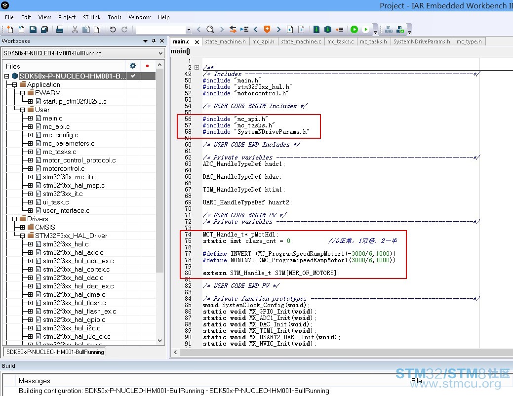Viewport: 513px width, 396px height.
Task: Click the Redo arrow icon
Action: click(x=124, y=30)
